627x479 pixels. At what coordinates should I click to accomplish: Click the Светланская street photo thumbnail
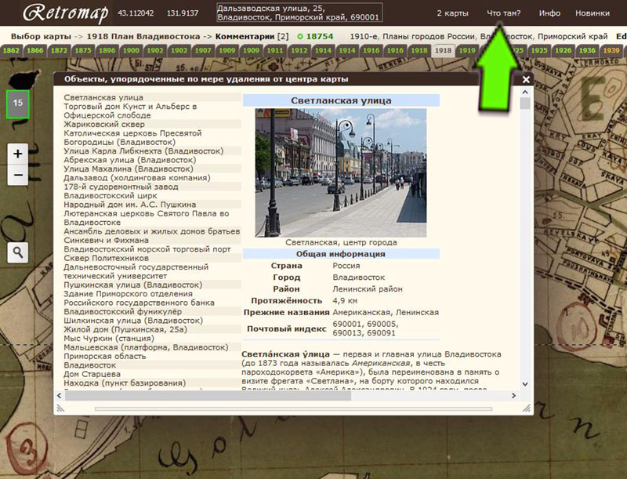(x=341, y=172)
